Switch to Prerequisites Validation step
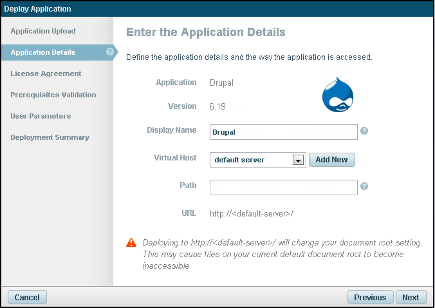The height and width of the screenshot is (308, 435). pos(53,95)
